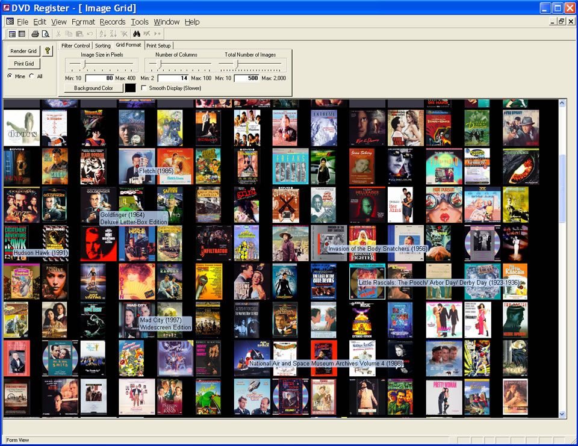Switch to the Sorting tab
Viewport: 578px width, 446px height.
pos(102,46)
